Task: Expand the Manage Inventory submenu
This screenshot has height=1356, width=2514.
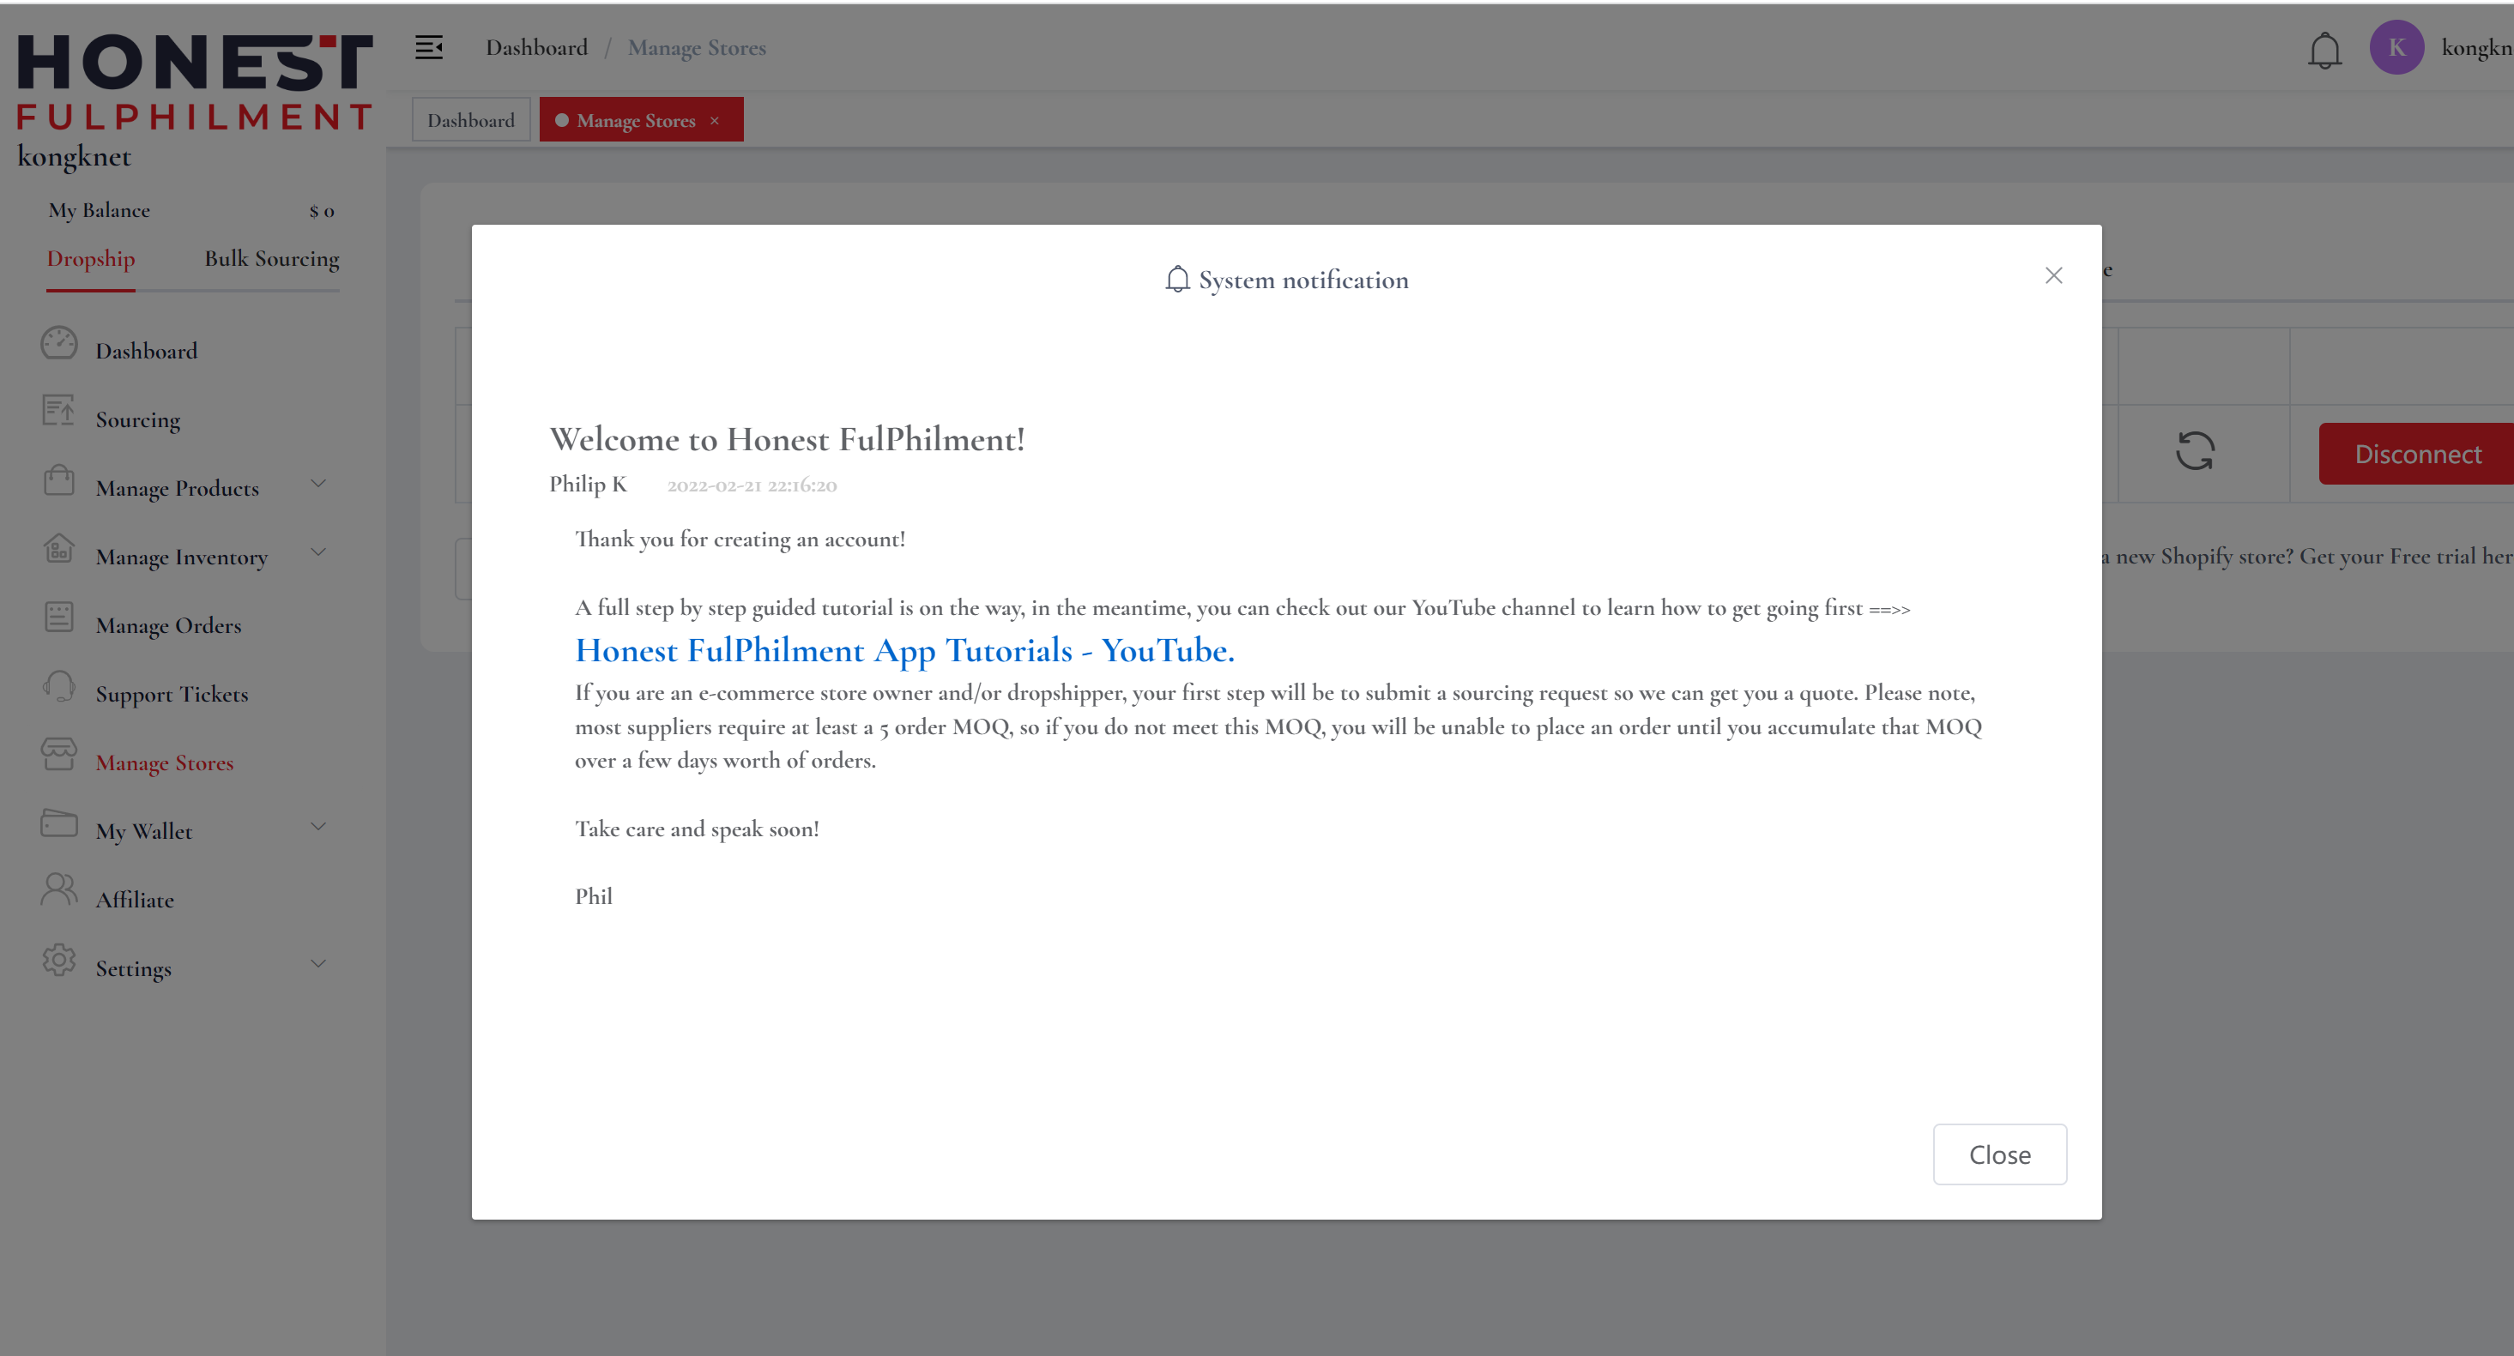Action: point(318,552)
